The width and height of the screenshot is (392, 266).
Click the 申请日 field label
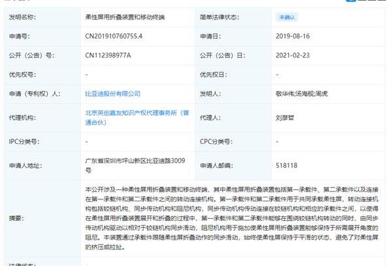click(x=210, y=36)
